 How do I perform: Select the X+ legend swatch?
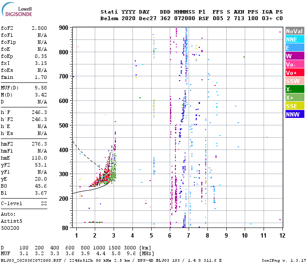[x=295, y=98]
